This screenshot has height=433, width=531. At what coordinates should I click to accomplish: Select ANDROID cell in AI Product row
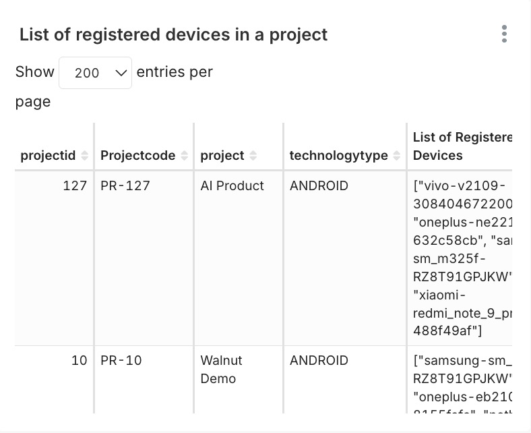(x=319, y=186)
